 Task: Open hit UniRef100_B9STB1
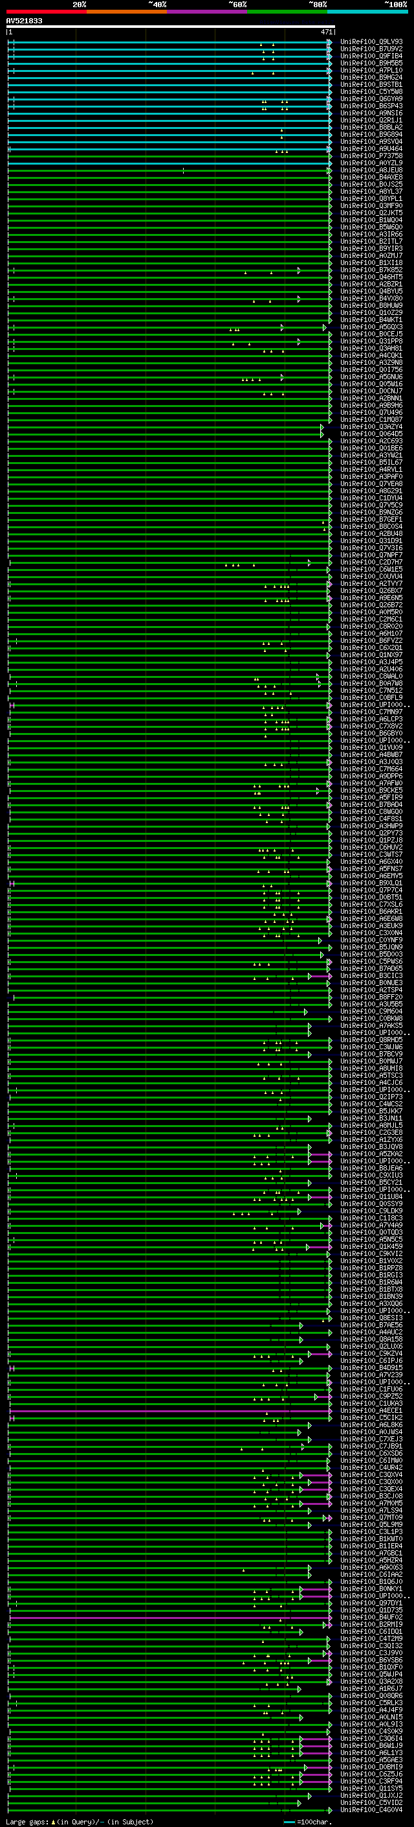(x=371, y=84)
